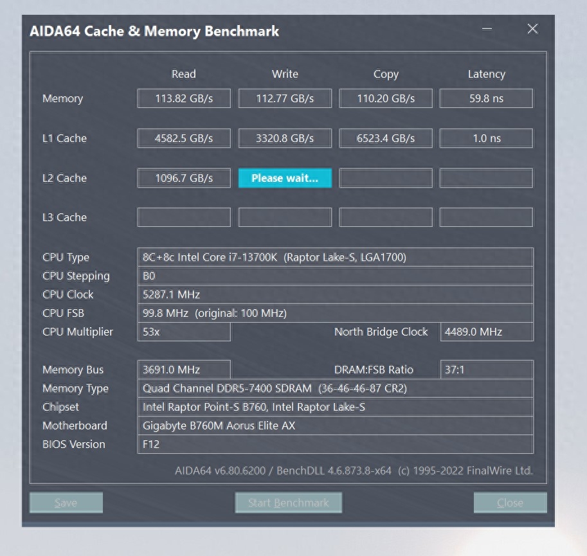Click the AIDA64 version copyright text

click(354, 471)
